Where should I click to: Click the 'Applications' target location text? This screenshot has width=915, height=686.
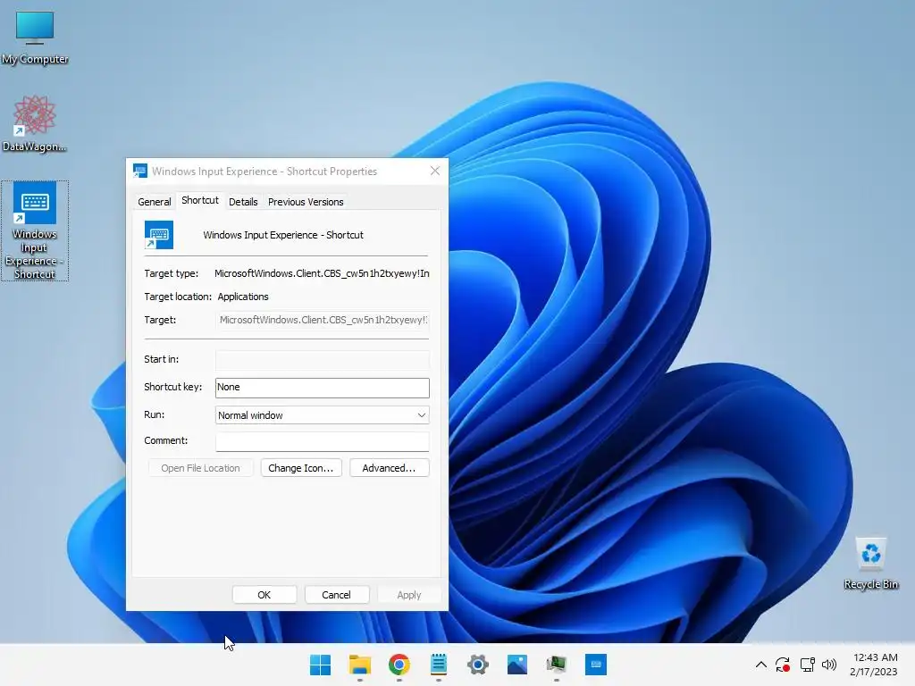tap(243, 297)
